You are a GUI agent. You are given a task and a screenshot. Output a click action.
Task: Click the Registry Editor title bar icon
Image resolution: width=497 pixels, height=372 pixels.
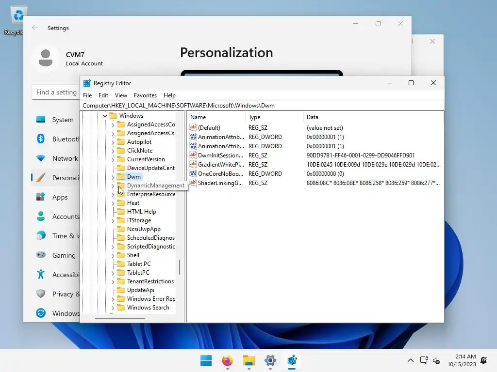click(x=87, y=83)
